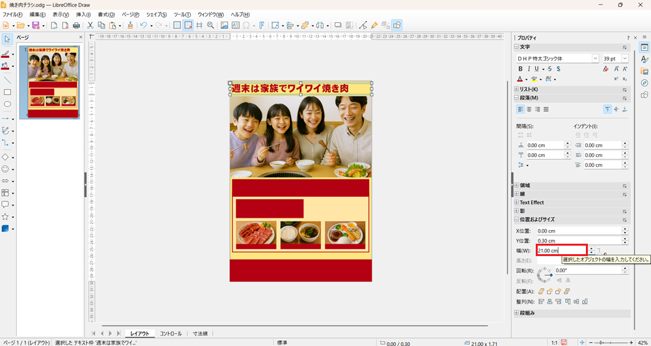Increase the X位置 value with spinner
This screenshot has width=651, height=346.
(x=625, y=229)
